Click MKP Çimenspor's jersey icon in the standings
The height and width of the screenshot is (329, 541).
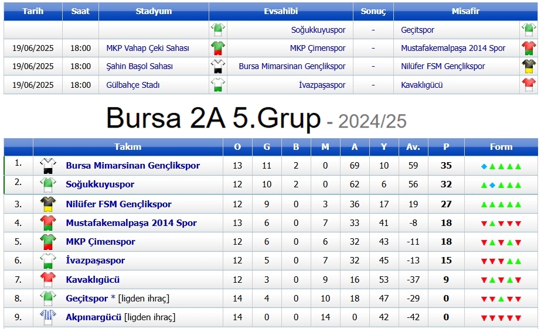pos(47,242)
